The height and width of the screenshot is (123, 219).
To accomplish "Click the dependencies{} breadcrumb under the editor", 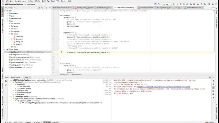I will pos(77,74).
